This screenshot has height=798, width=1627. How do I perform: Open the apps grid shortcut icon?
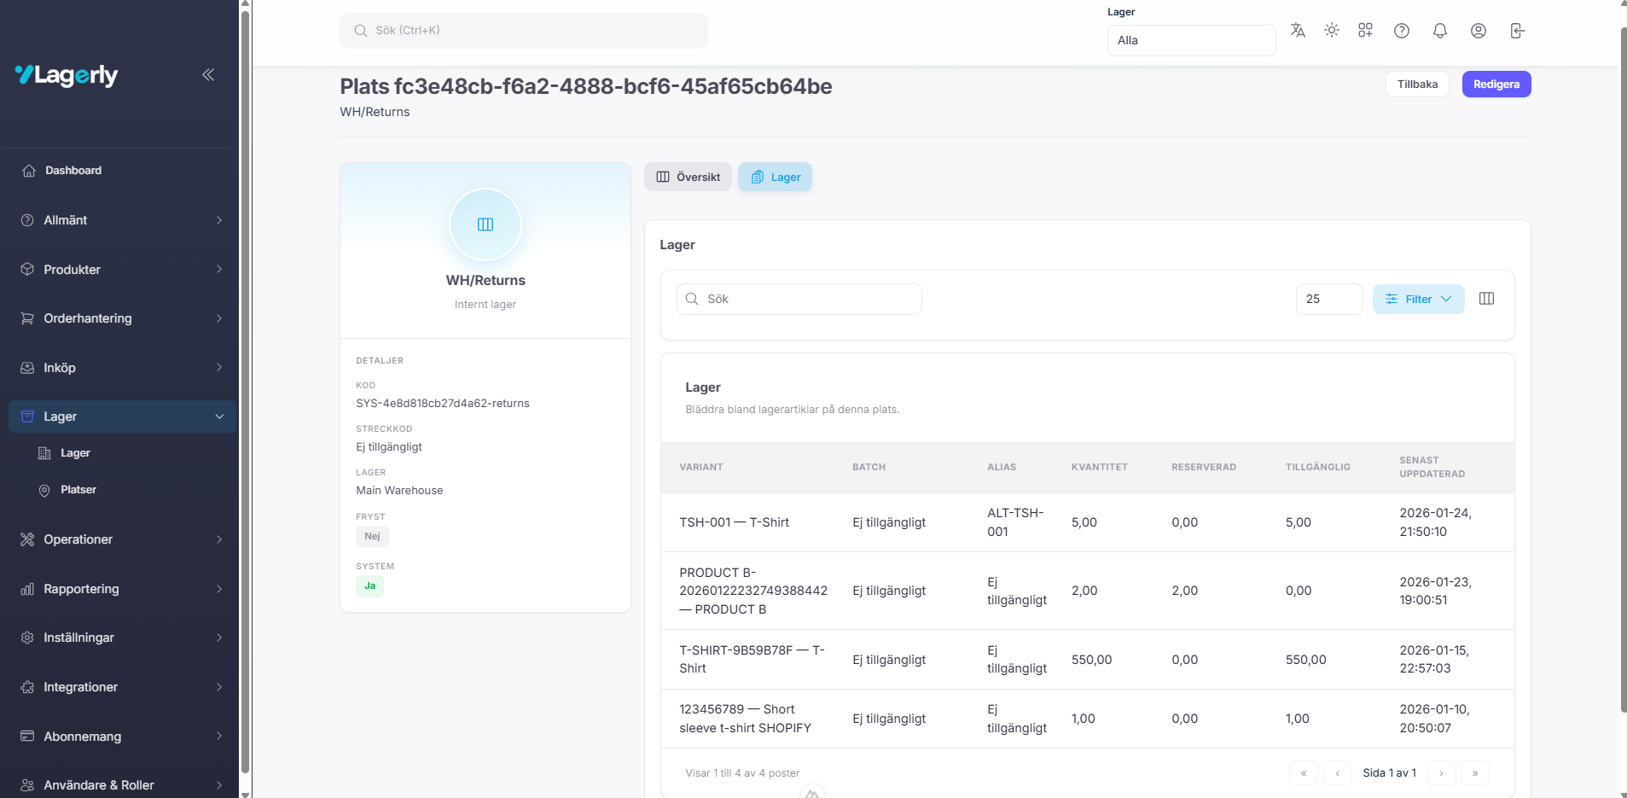pos(1365,31)
